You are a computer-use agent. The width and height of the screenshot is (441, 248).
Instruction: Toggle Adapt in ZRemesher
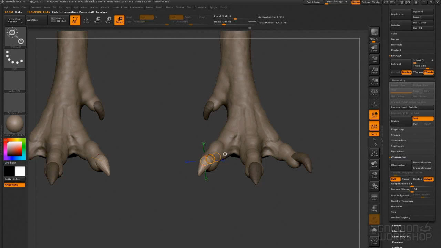(x=428, y=179)
